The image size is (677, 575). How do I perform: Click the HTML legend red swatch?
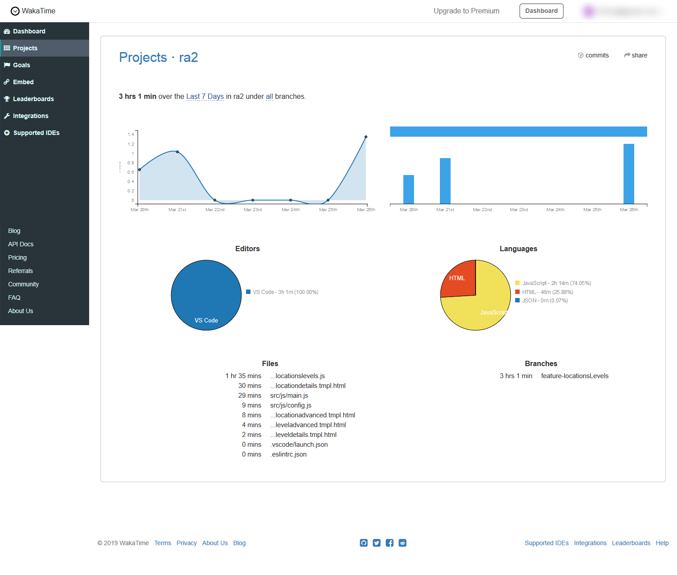[x=517, y=292]
